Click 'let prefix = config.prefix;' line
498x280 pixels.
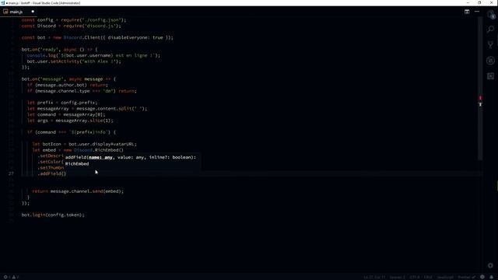62,103
